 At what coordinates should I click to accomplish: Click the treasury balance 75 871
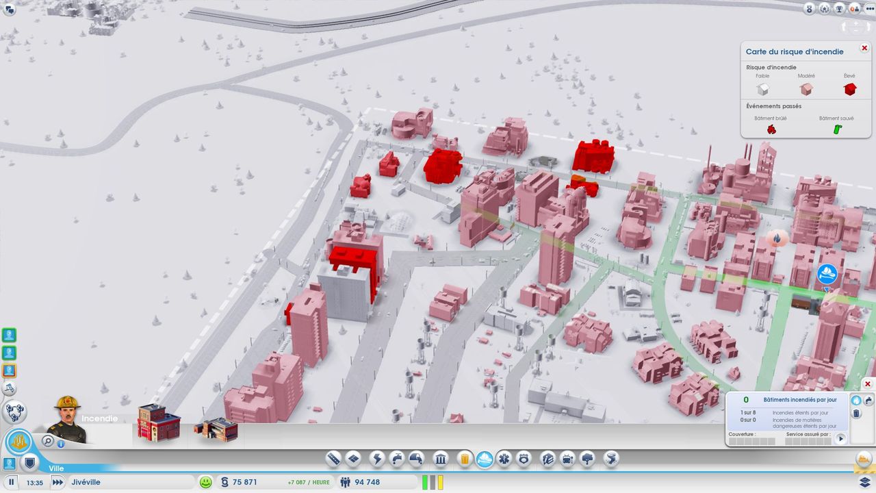[244, 482]
